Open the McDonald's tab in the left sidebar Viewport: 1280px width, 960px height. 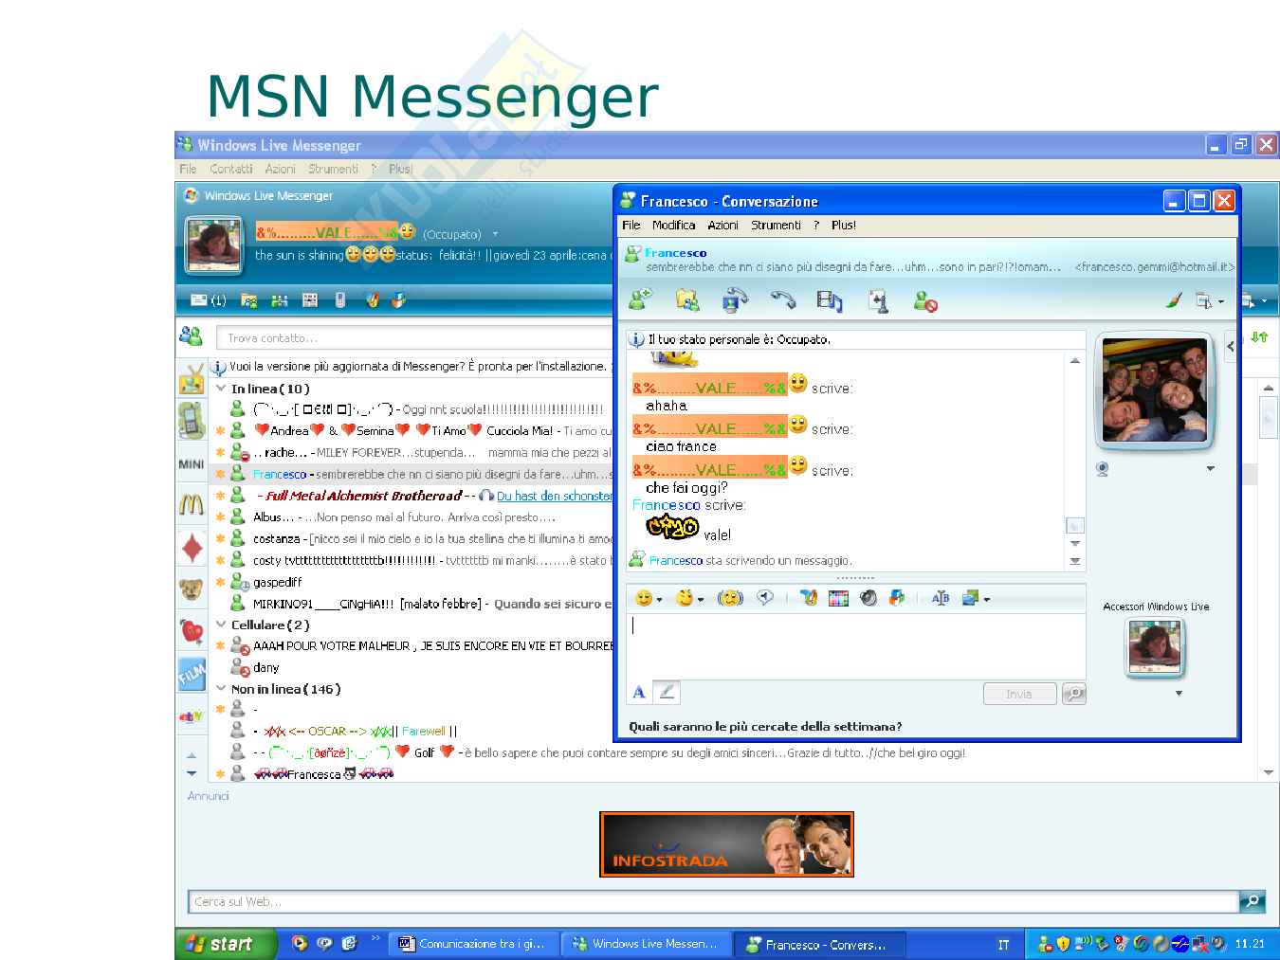(192, 505)
